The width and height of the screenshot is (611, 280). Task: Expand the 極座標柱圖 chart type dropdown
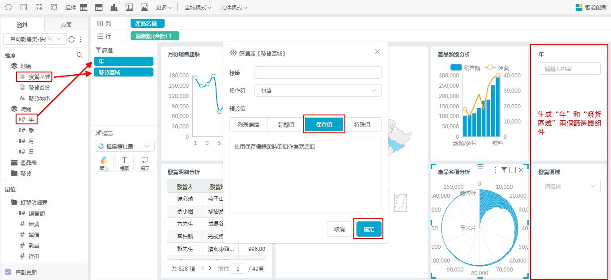[125, 146]
